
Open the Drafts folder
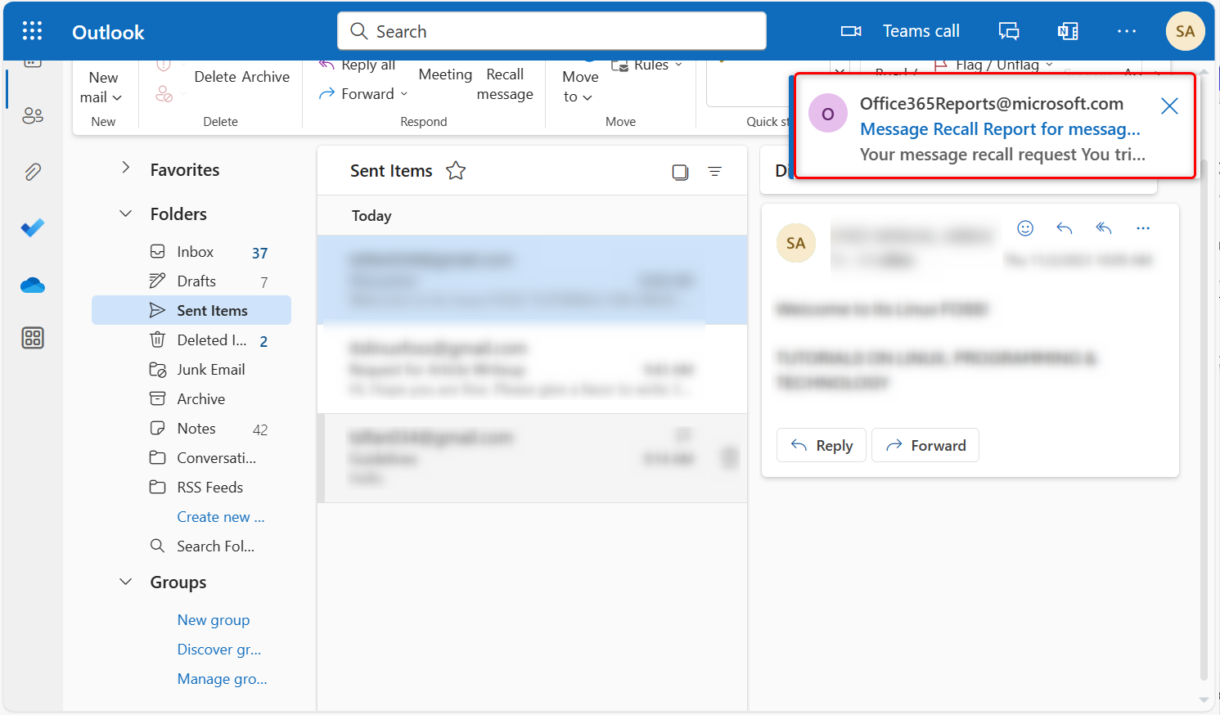click(191, 281)
